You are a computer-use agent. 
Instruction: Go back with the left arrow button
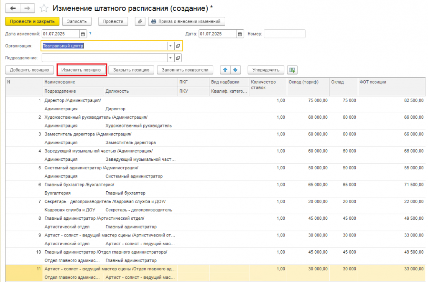pyautogui.click(x=13, y=8)
